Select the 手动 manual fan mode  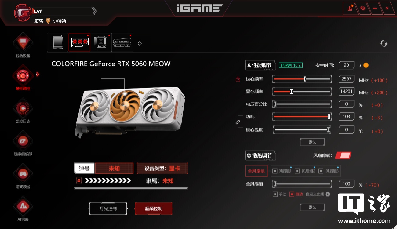[x=279, y=194]
